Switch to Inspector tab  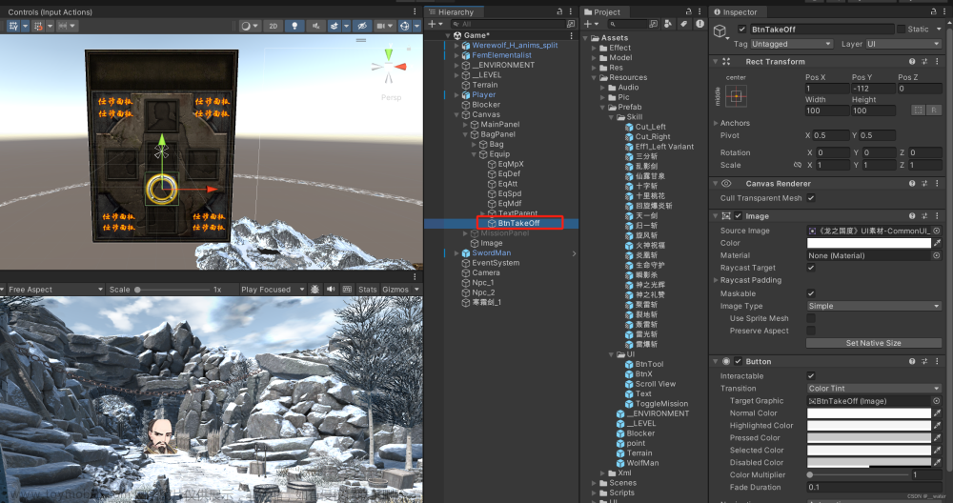click(736, 12)
